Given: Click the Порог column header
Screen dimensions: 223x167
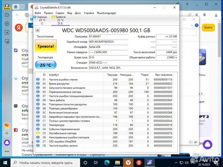Looking at the screenshot, I should [142, 75].
